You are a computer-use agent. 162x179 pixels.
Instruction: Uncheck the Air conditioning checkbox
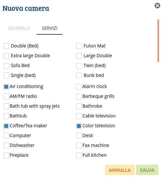pyautogui.click(x=6, y=87)
